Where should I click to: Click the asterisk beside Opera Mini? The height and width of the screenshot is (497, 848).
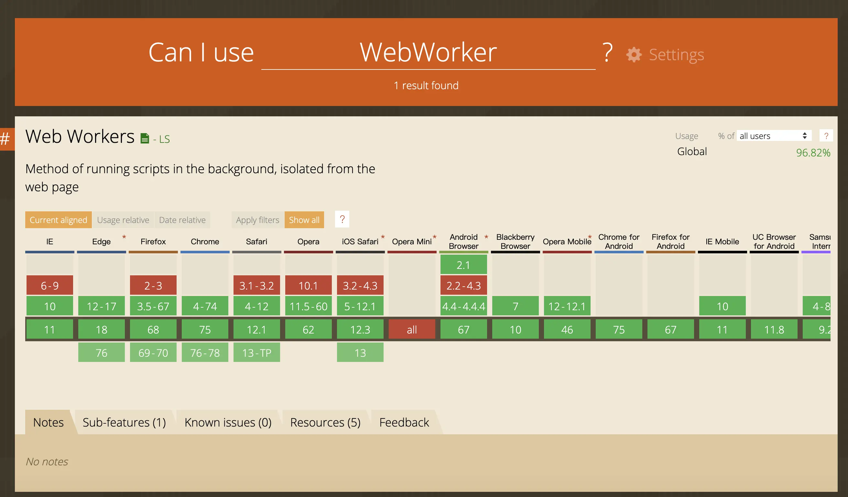click(x=434, y=238)
